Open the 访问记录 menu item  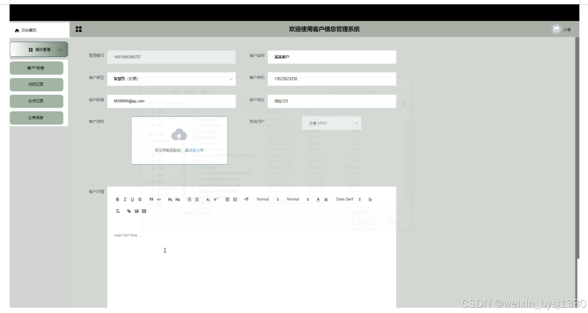tap(36, 84)
